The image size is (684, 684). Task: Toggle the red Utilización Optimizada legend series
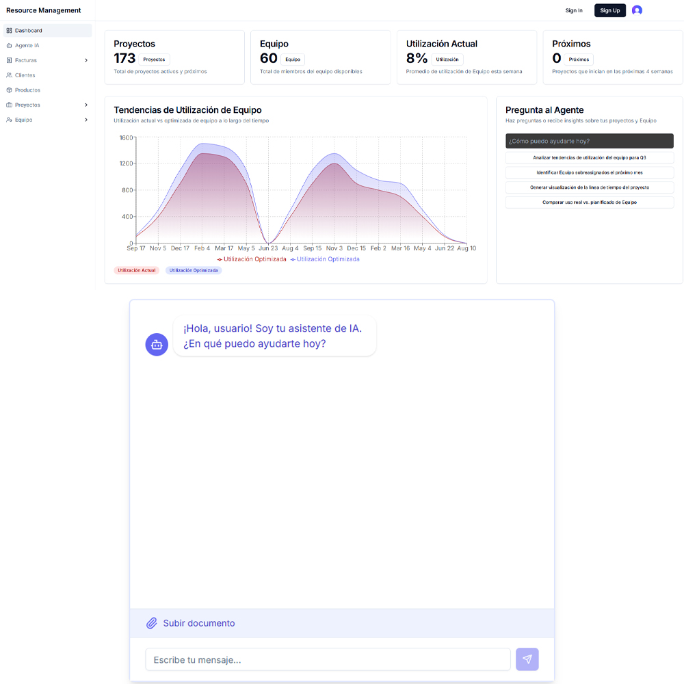tap(252, 259)
